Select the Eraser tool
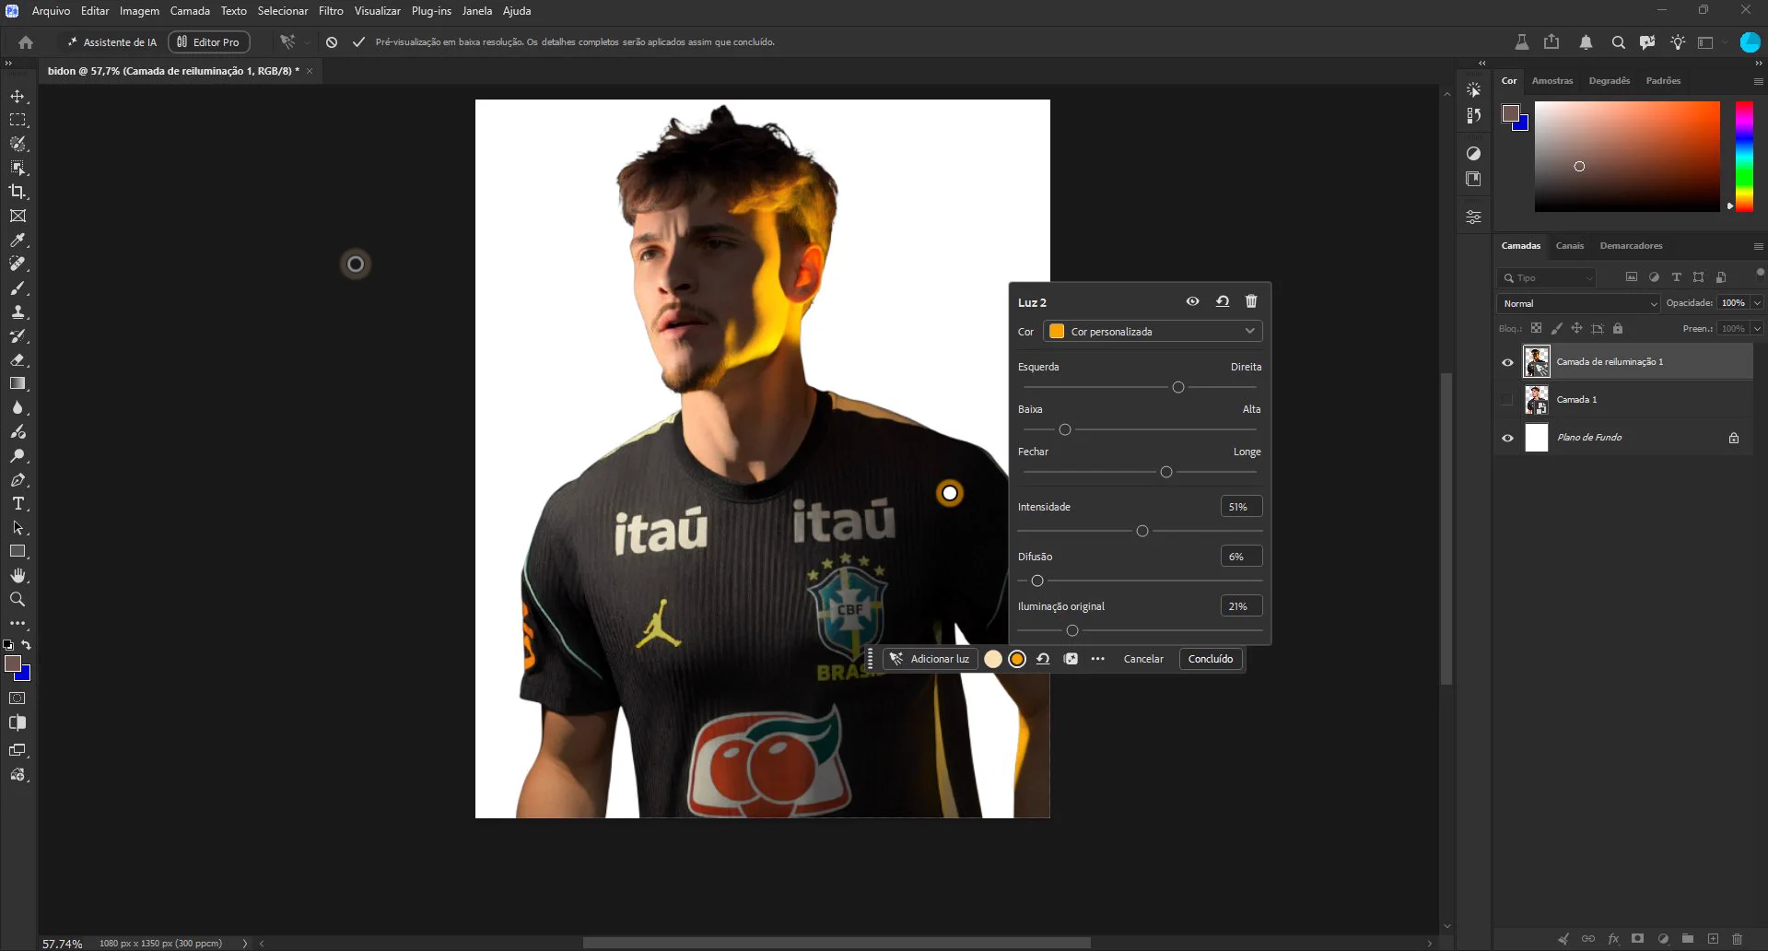The image size is (1768, 951). (x=18, y=360)
